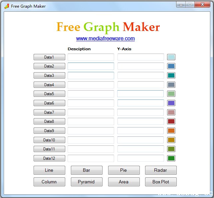The height and width of the screenshot is (198, 214).
Task: Pick the teal color swatch beside Data3
Action: [171, 76]
